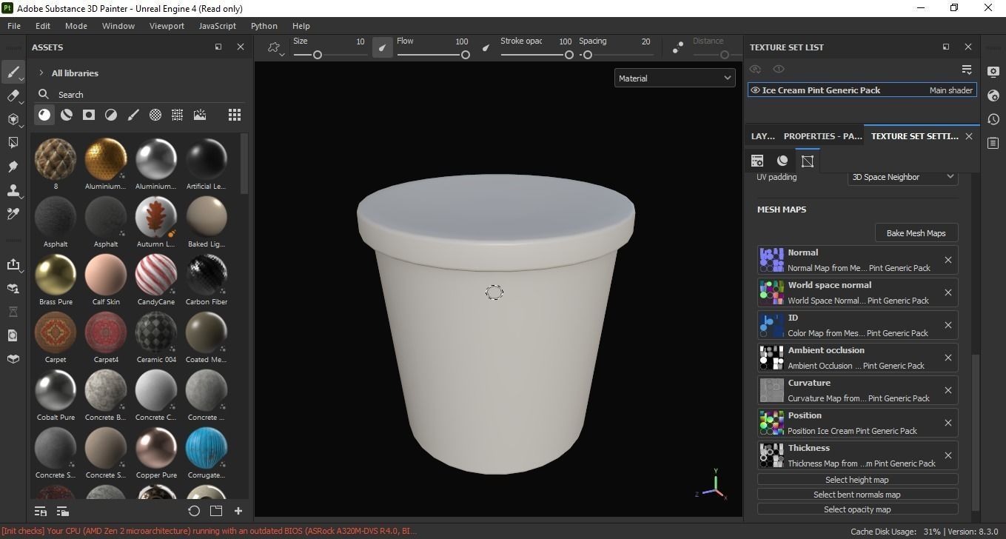The height and width of the screenshot is (539, 1006).
Task: Filter assets by Smart masks
Action: click(x=89, y=115)
